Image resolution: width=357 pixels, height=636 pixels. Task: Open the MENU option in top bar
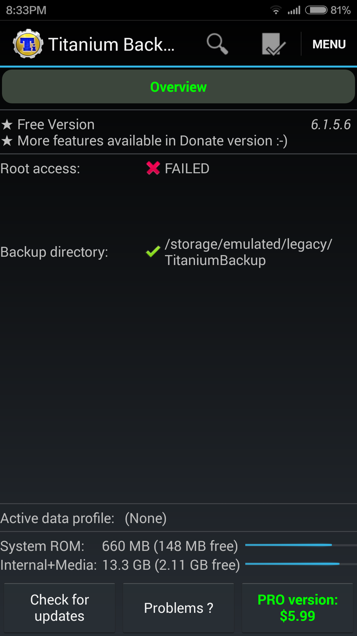[329, 44]
